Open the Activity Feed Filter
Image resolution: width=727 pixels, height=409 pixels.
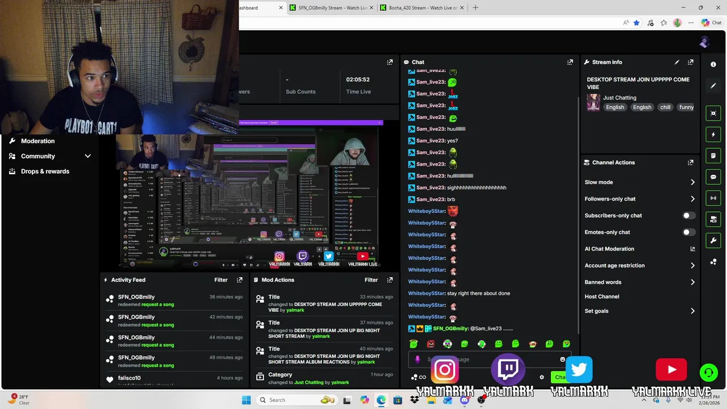(x=221, y=280)
